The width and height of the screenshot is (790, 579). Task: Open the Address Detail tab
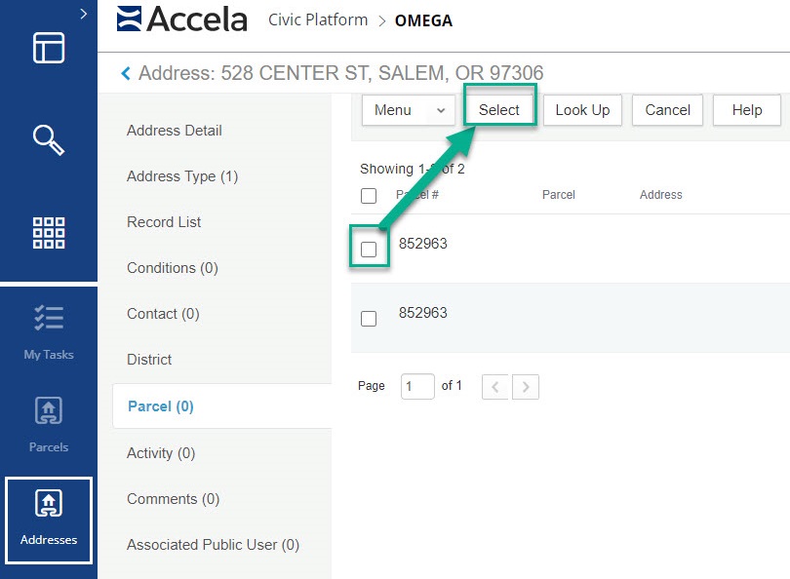click(x=175, y=131)
